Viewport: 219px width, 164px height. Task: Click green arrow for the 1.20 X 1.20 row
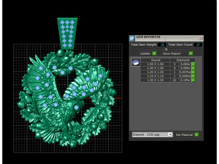click(193, 72)
